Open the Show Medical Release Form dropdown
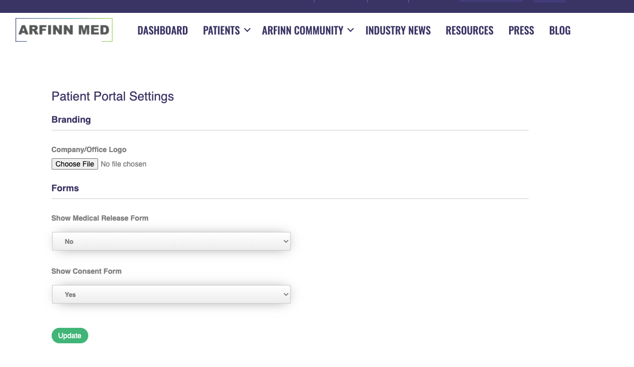The height and width of the screenshot is (367, 634). (171, 241)
